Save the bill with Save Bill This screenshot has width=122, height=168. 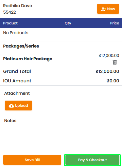(32, 160)
